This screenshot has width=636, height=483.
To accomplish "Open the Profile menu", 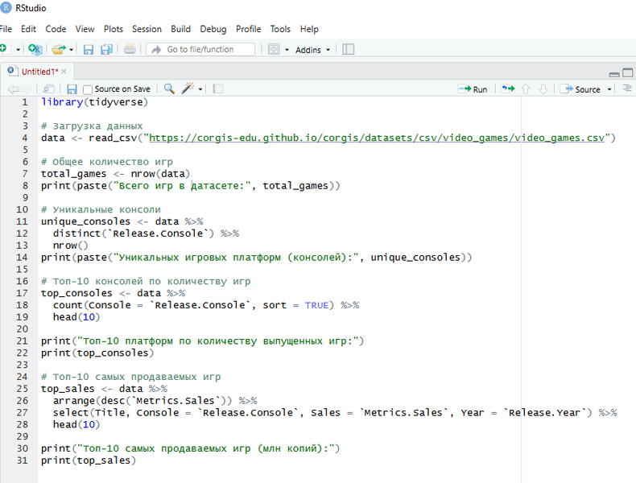I will (248, 29).
